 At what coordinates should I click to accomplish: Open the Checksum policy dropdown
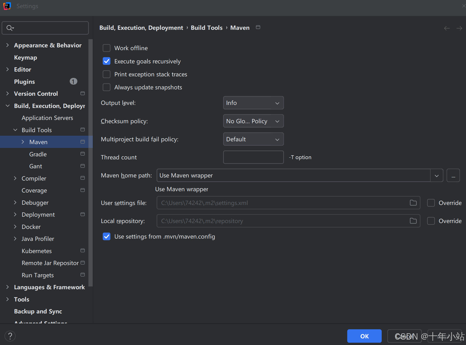coord(253,121)
